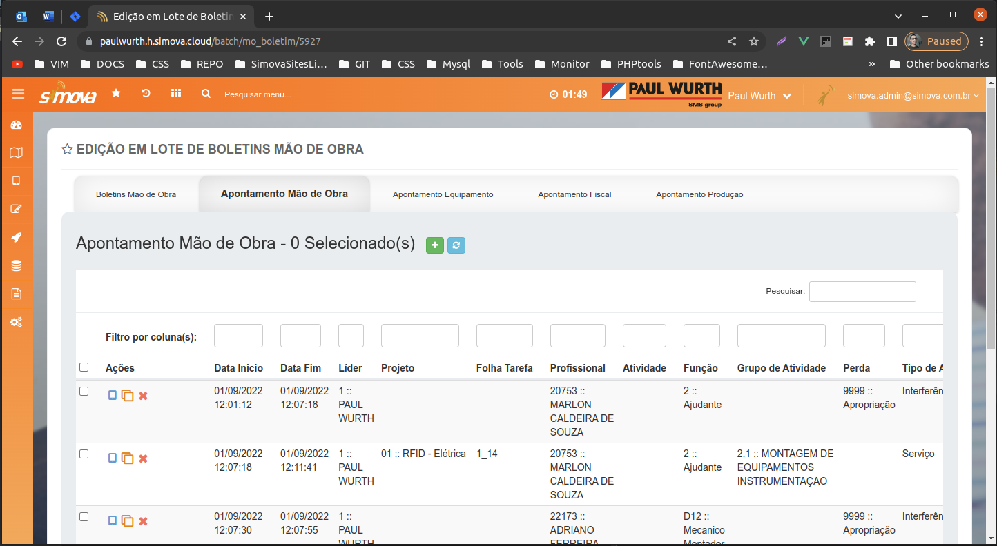Click the Pesquisar search input field
997x546 pixels.
point(862,292)
